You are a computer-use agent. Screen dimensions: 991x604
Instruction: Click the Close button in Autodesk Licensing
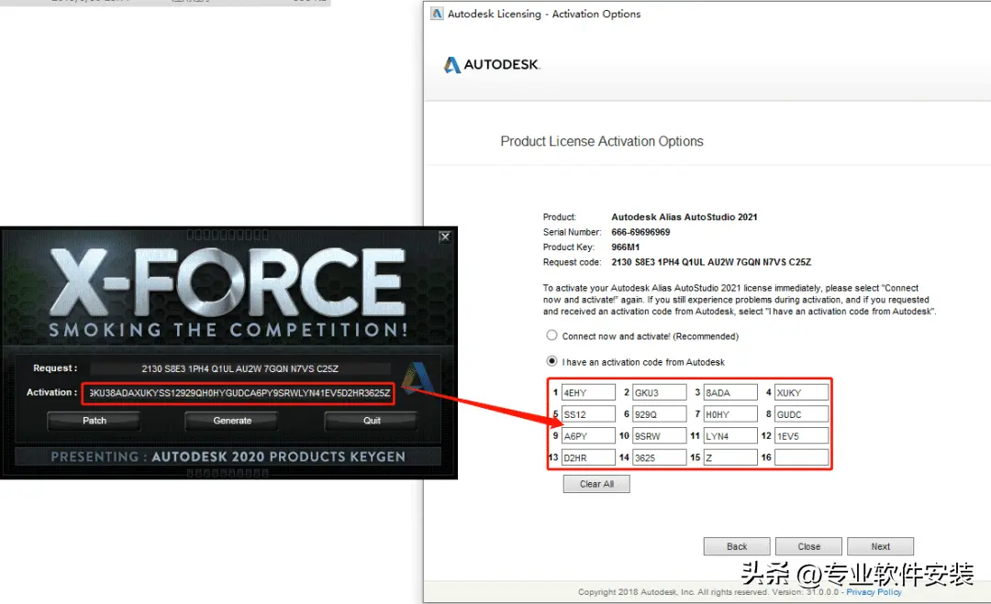[x=808, y=546]
